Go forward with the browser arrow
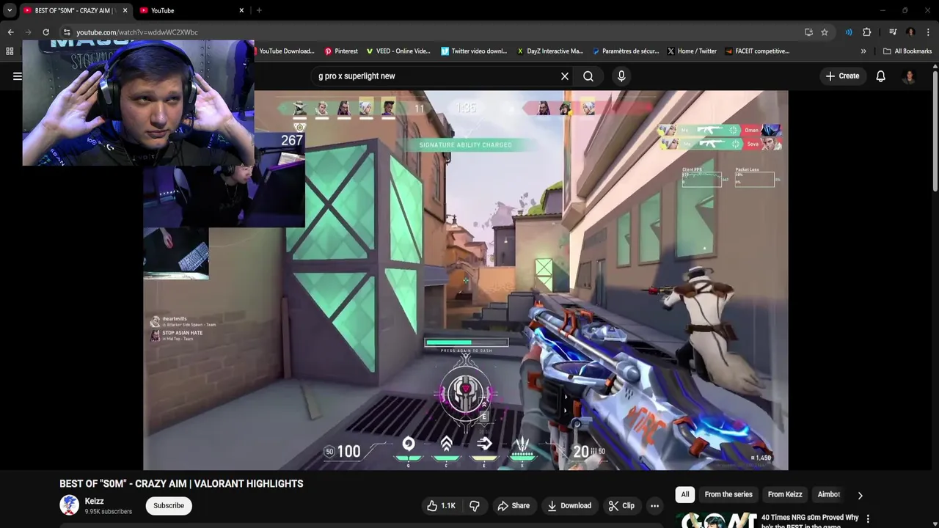Image resolution: width=939 pixels, height=528 pixels. click(29, 32)
